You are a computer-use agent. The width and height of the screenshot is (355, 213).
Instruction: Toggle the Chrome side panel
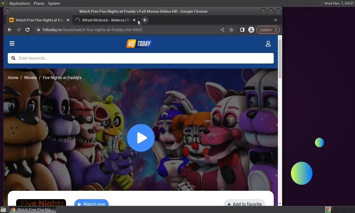242,30
